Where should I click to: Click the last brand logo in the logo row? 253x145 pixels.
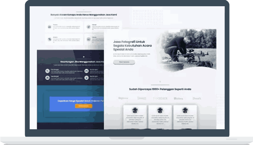point(197,98)
